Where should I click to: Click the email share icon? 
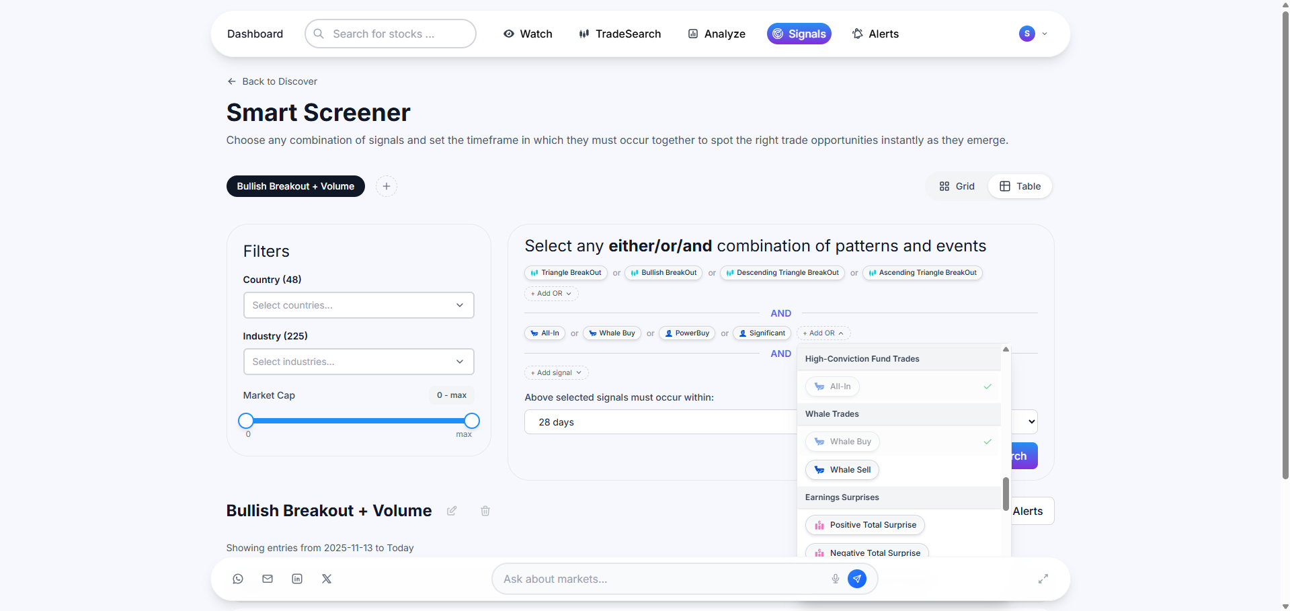click(268, 579)
